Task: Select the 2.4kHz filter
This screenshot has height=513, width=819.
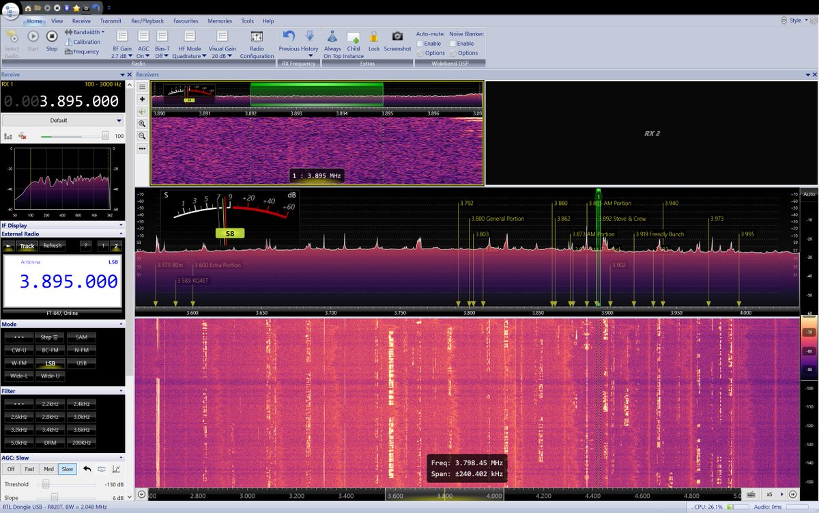Action: 81,404
